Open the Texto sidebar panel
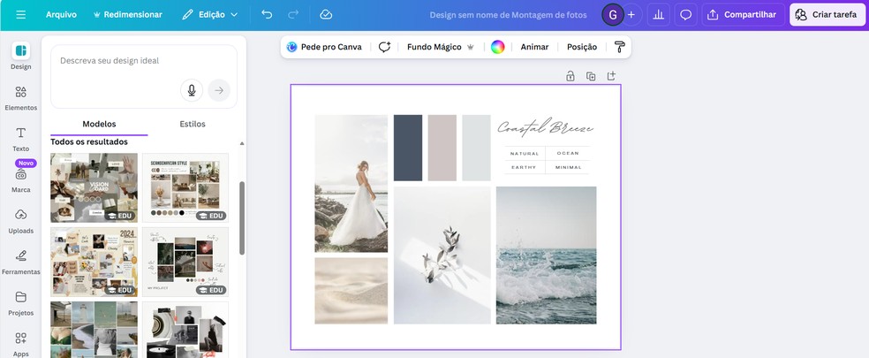 coord(20,139)
